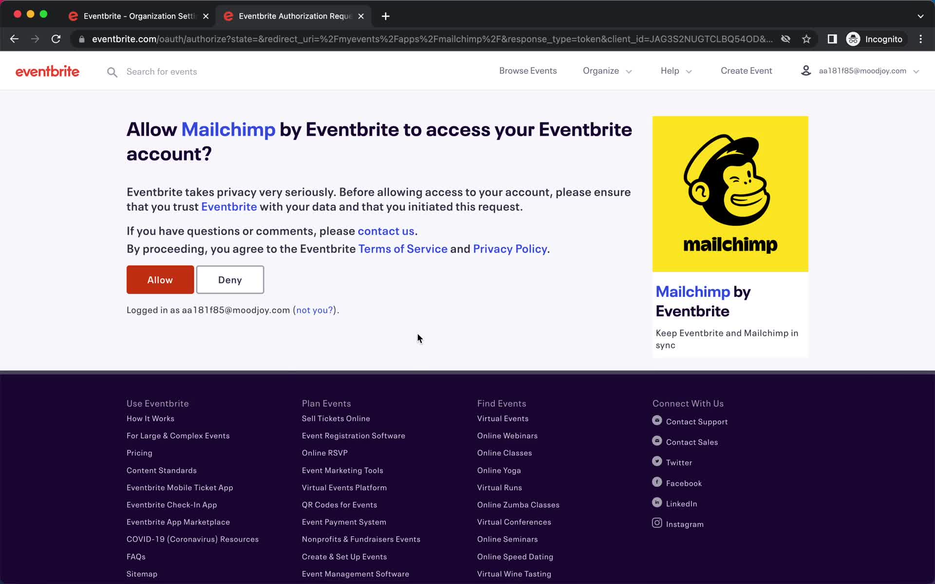Select the Create Event menu item
Viewport: 935px width, 584px height.
(x=746, y=71)
